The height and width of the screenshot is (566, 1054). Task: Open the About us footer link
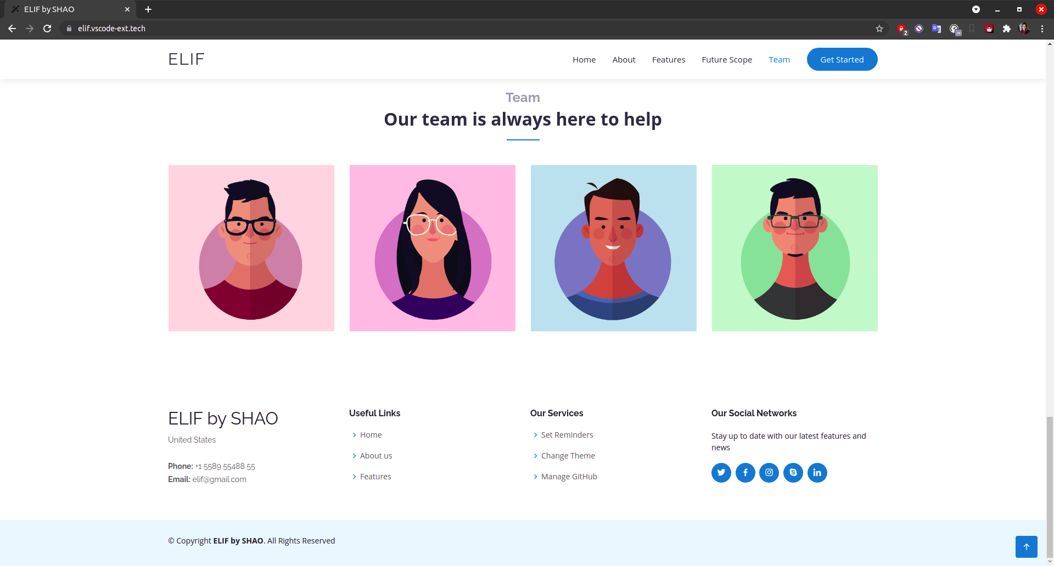tap(376, 456)
